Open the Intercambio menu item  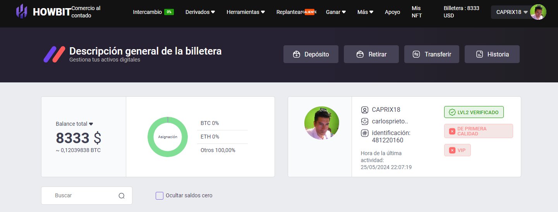click(x=147, y=12)
